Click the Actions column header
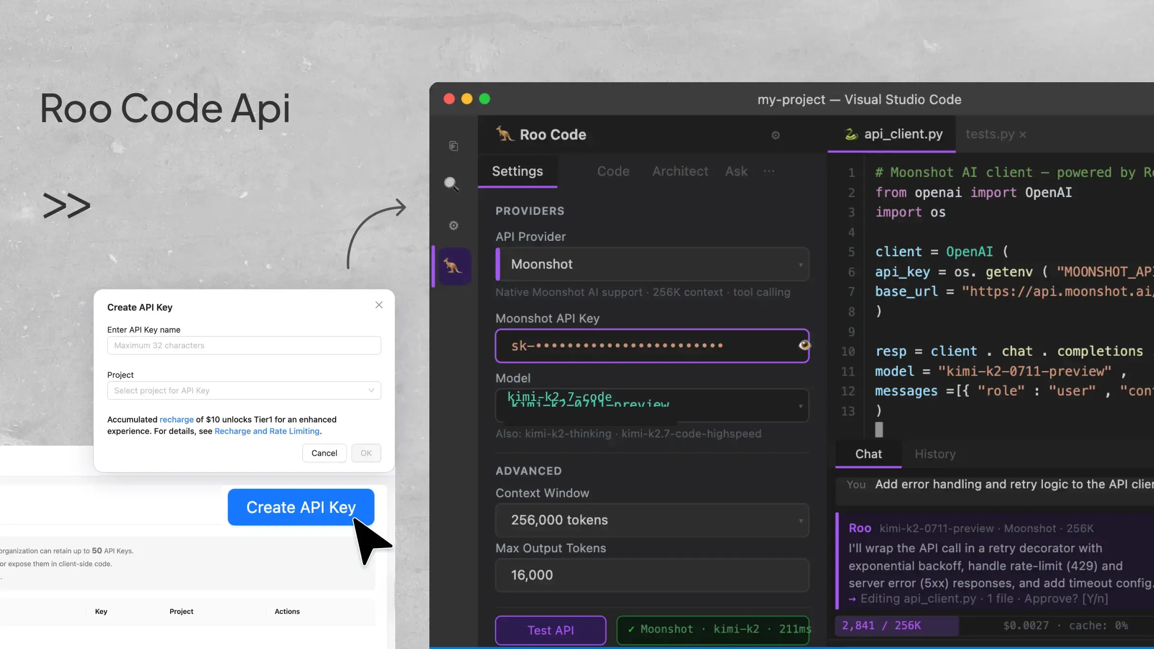This screenshot has height=649, width=1154. coord(287,612)
